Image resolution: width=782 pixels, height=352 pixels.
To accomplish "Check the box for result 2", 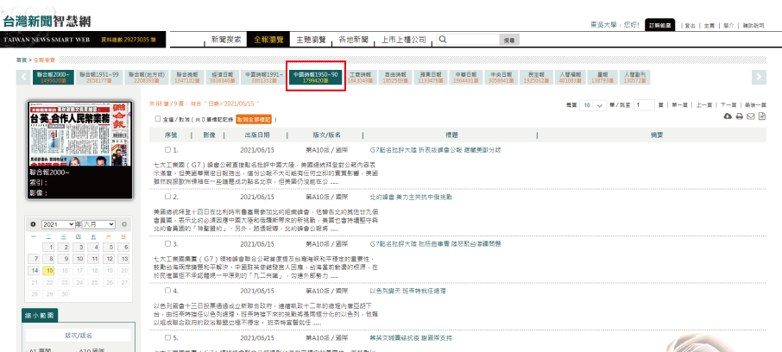I will (x=167, y=197).
